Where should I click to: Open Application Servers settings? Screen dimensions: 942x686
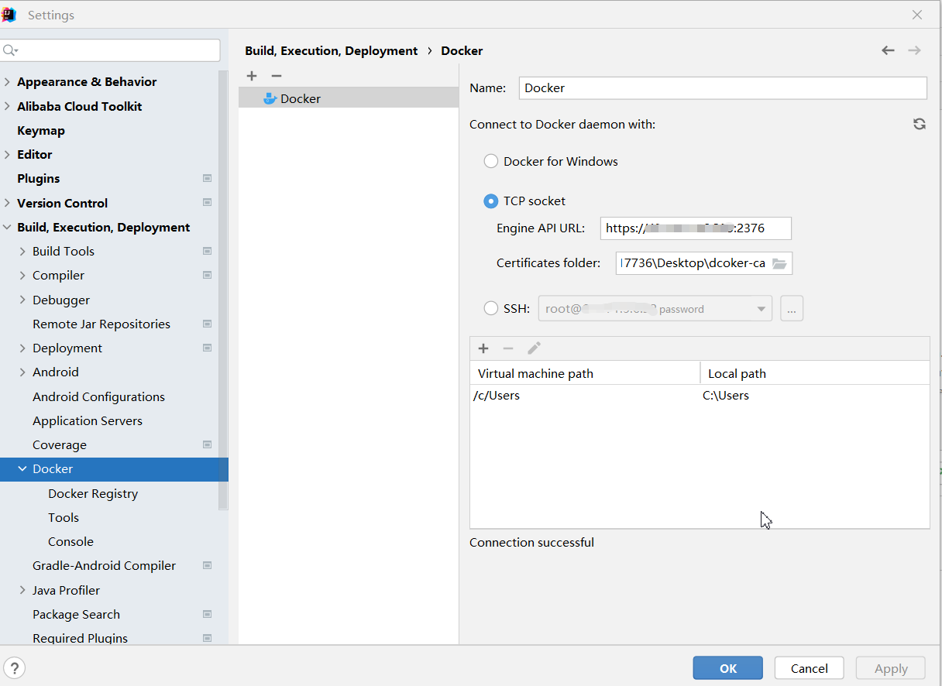[88, 421]
